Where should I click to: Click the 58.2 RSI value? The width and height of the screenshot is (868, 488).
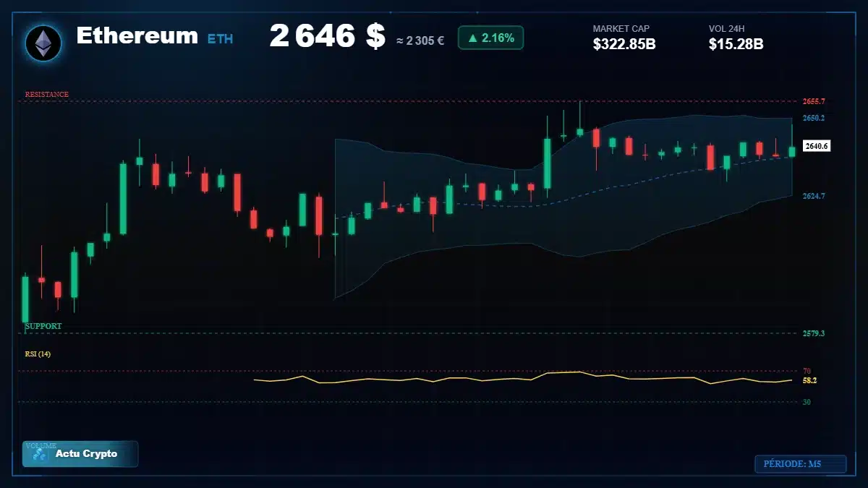(x=809, y=380)
